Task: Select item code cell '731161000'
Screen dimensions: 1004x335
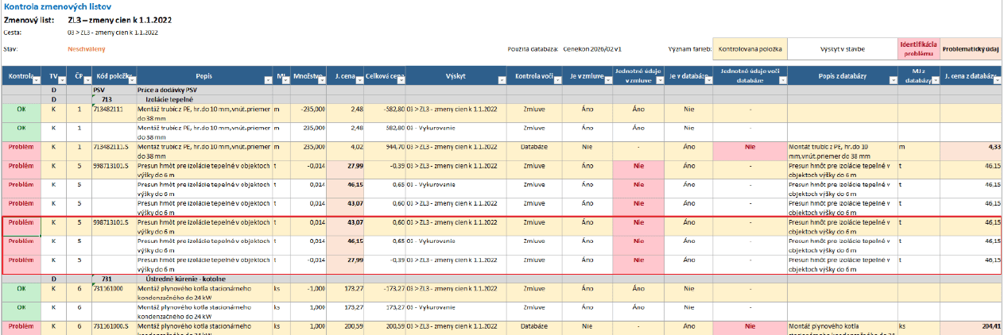Action: point(114,292)
